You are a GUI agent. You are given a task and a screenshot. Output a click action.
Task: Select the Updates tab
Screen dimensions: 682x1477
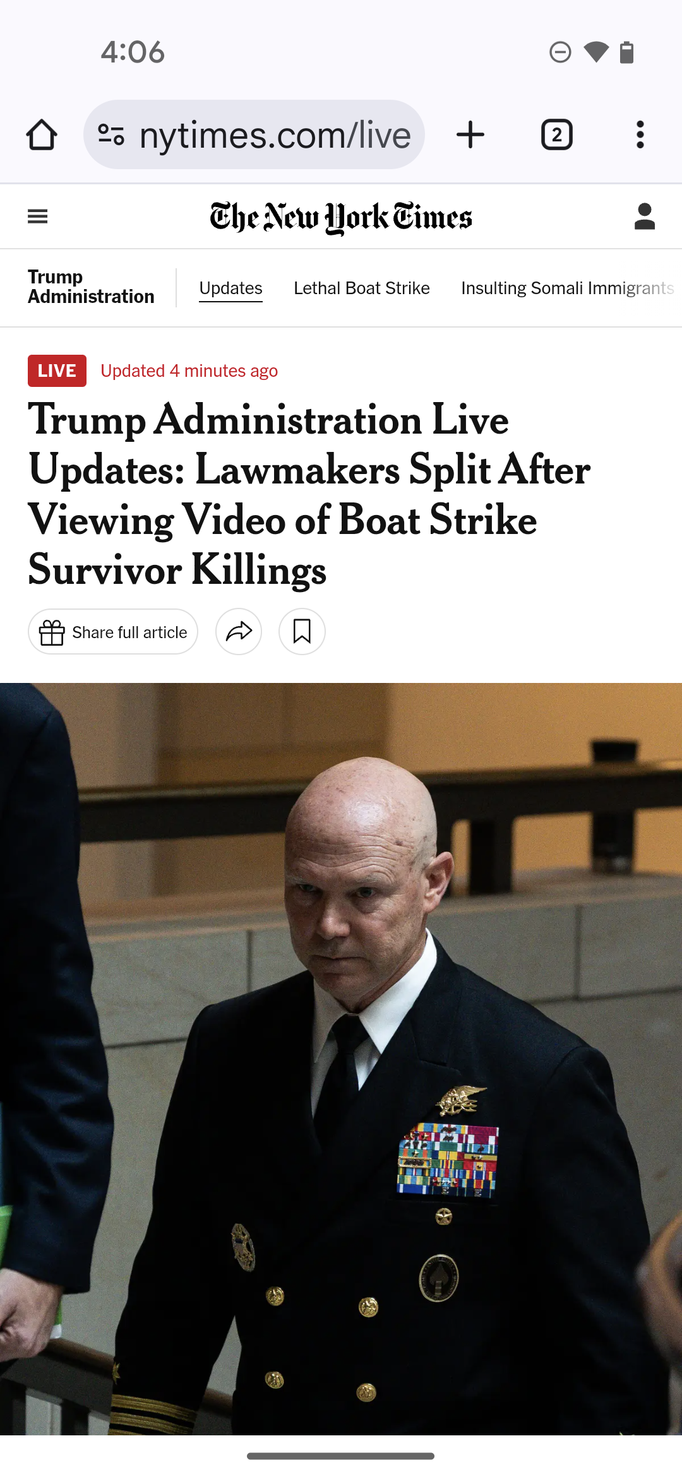tap(230, 288)
